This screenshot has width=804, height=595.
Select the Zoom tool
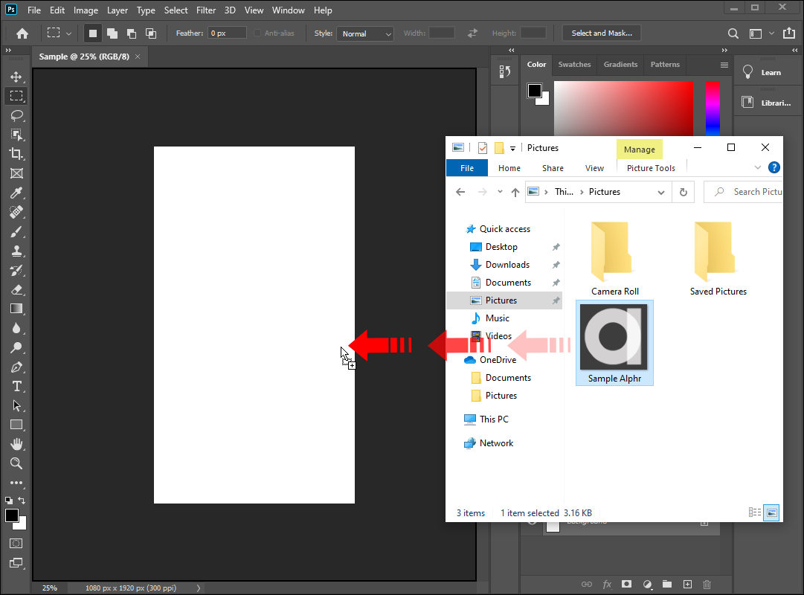tap(16, 463)
